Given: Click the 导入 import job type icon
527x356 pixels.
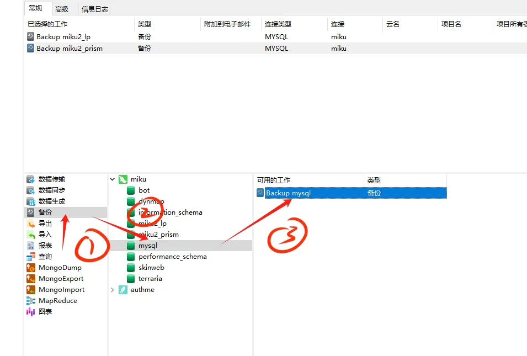Looking at the screenshot, I should tap(31, 235).
